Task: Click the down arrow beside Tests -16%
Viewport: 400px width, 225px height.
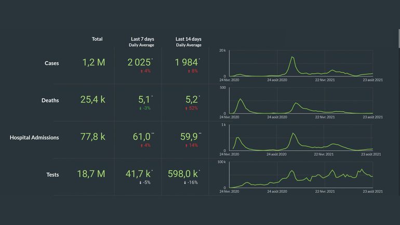Action: (186, 182)
